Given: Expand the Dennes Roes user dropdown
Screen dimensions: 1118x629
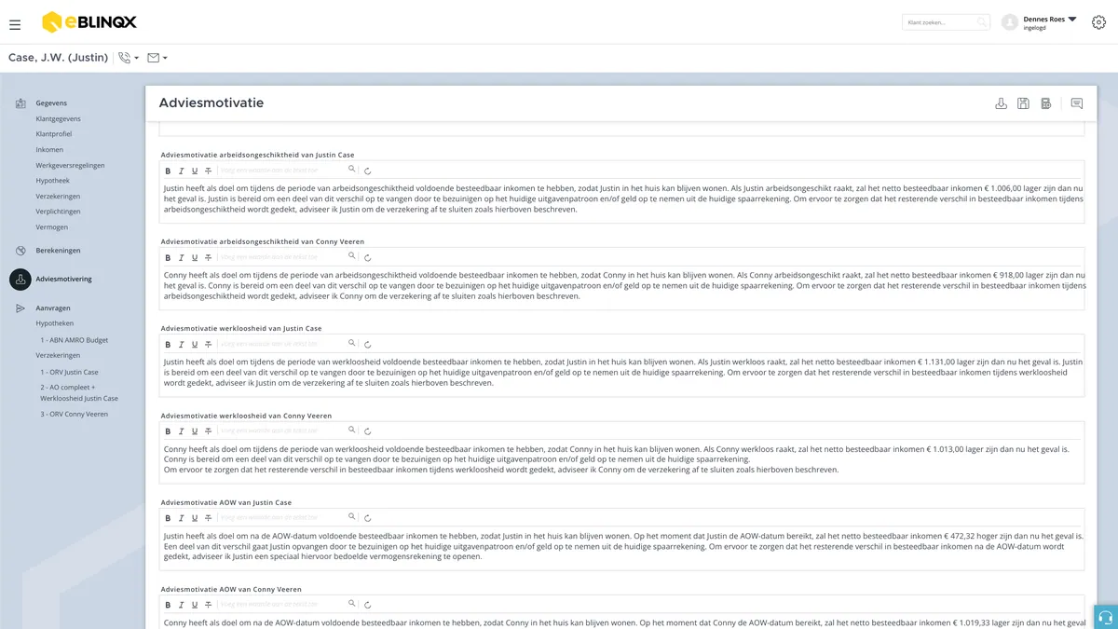Looking at the screenshot, I should 1072,19.
